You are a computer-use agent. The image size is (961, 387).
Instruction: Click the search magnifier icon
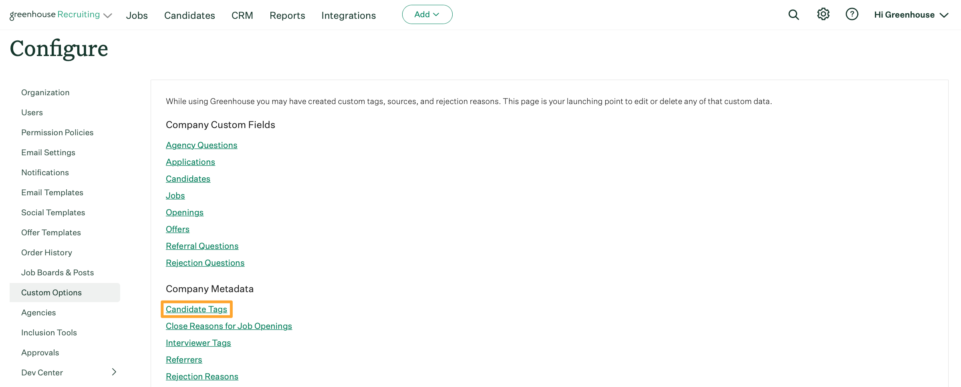pos(793,15)
